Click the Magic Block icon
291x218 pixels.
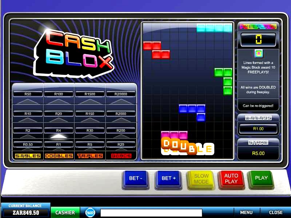coord(258,53)
